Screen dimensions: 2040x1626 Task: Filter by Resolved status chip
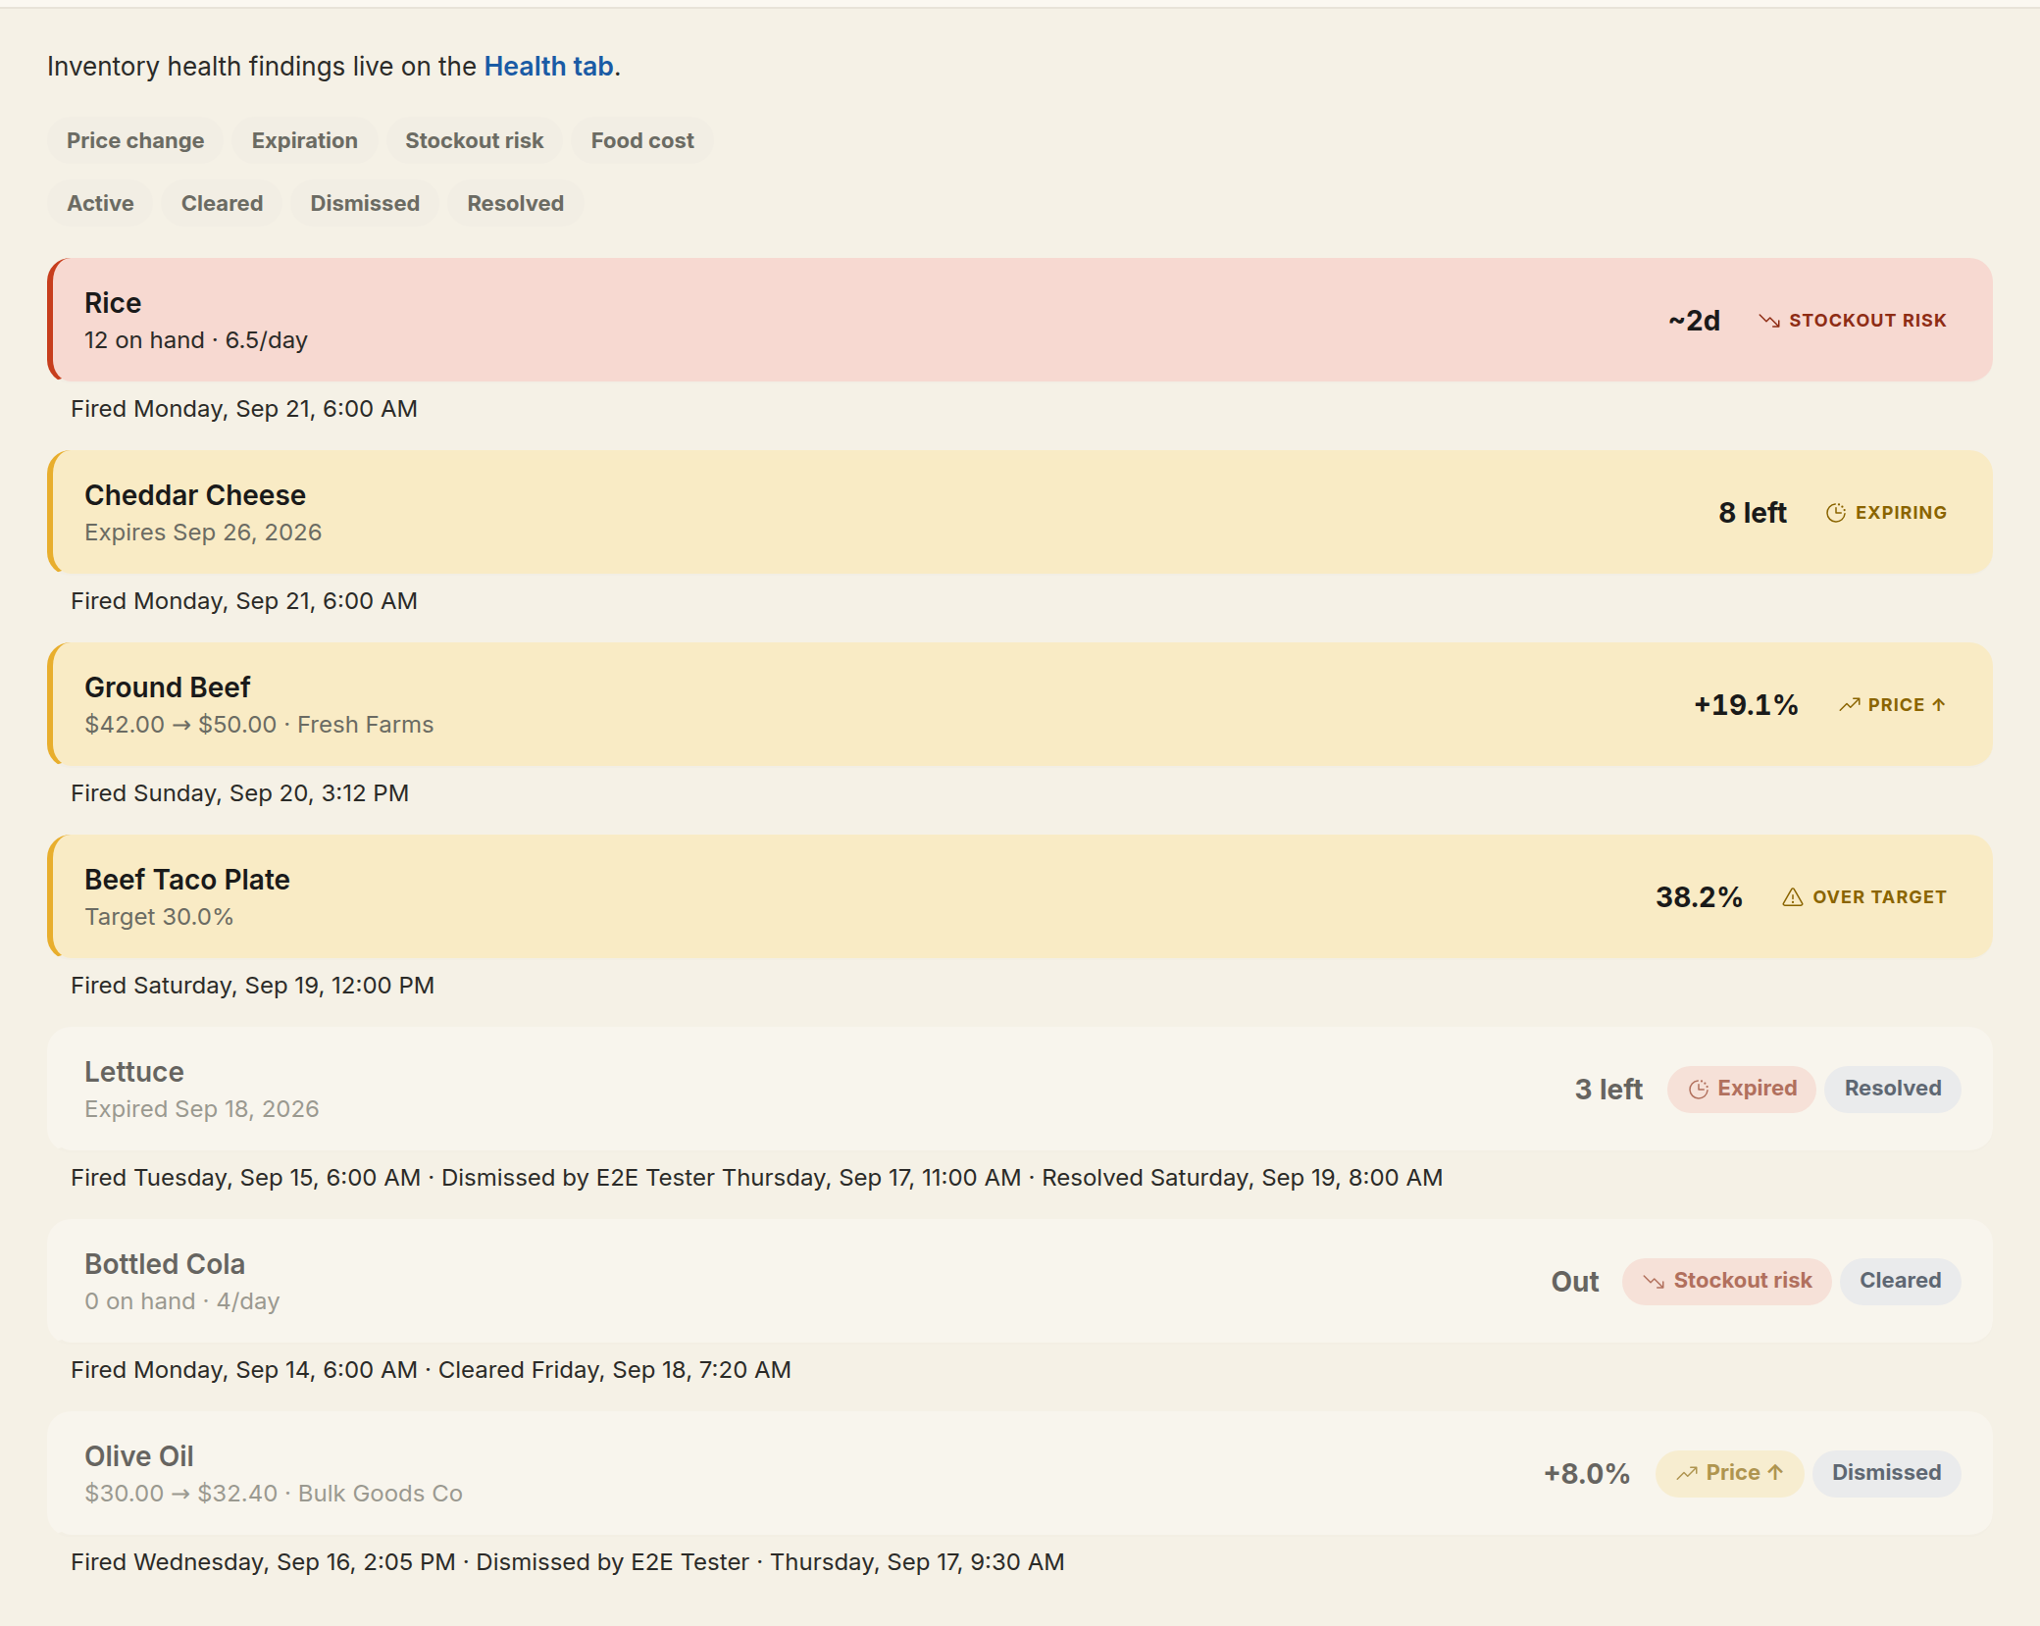tap(516, 203)
